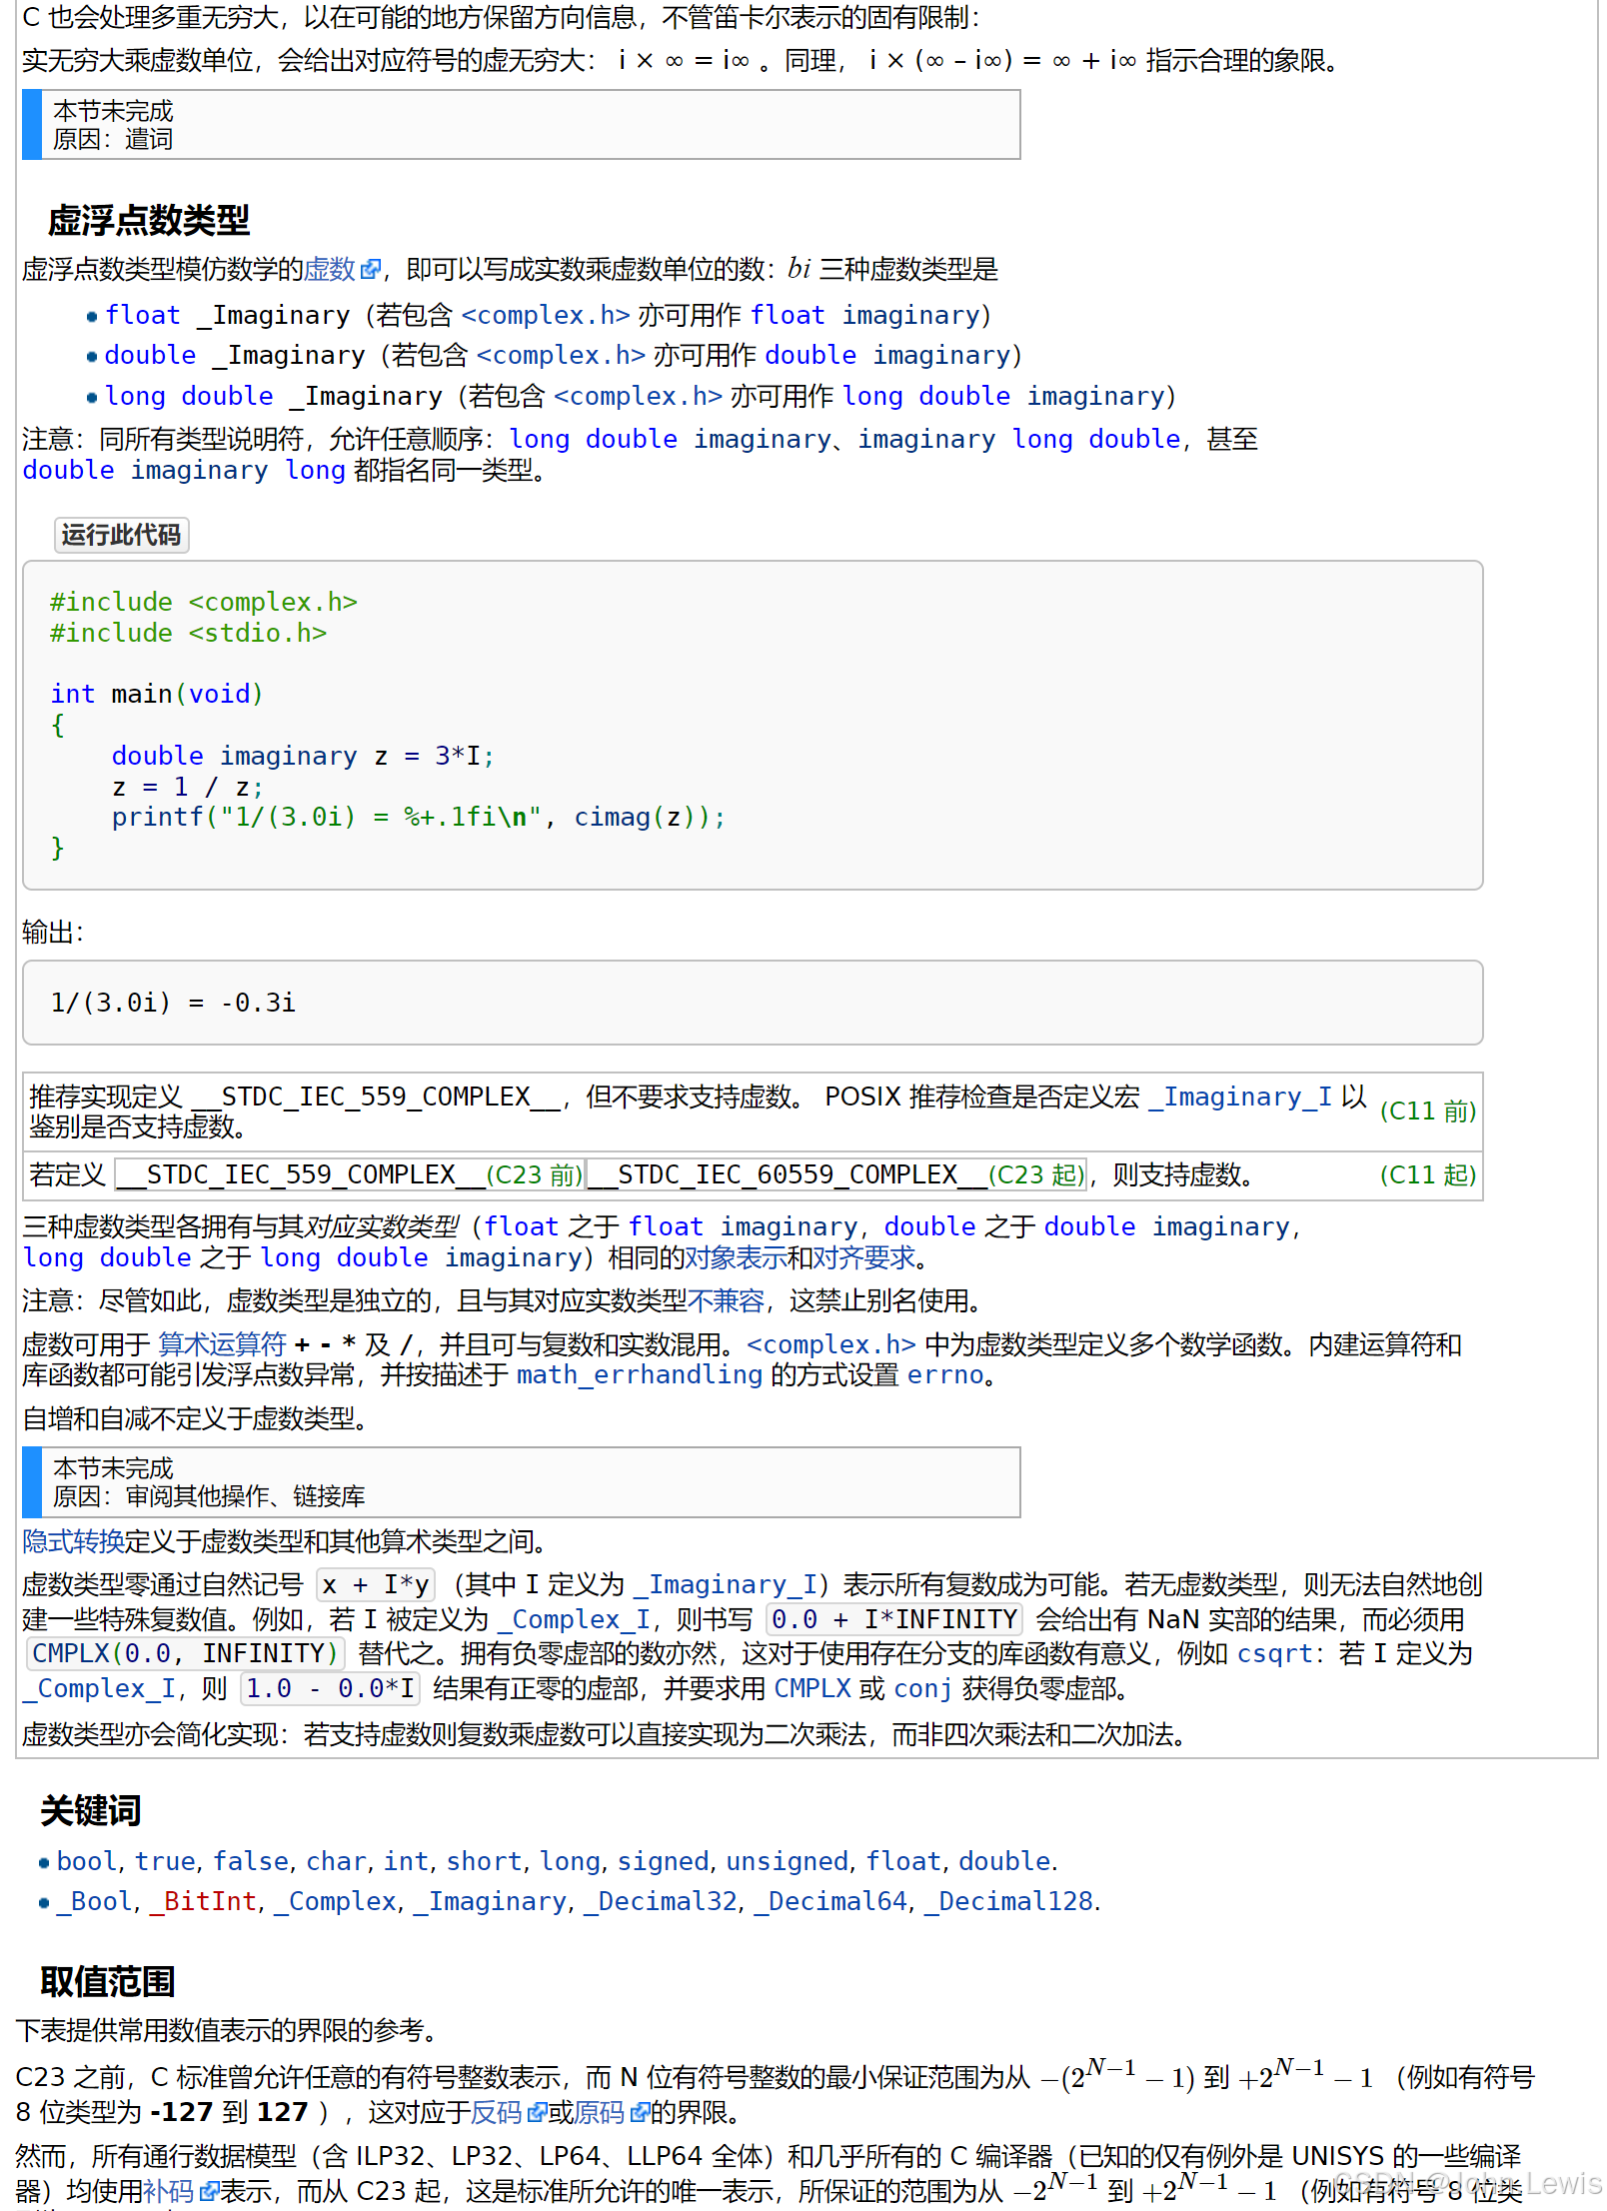Open the _Decimal64 keyword link
The image size is (1607, 2211).
pyautogui.click(x=831, y=1901)
